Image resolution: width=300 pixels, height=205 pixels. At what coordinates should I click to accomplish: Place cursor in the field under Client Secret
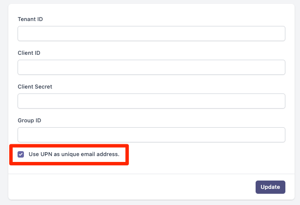pos(151,101)
